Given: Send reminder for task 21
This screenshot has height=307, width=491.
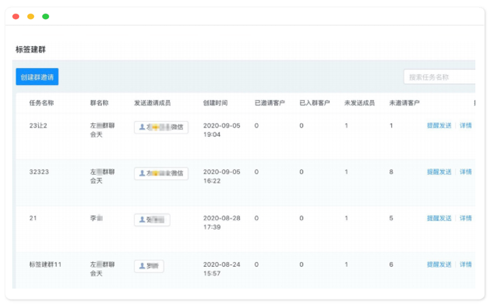Looking at the screenshot, I should [x=439, y=219].
